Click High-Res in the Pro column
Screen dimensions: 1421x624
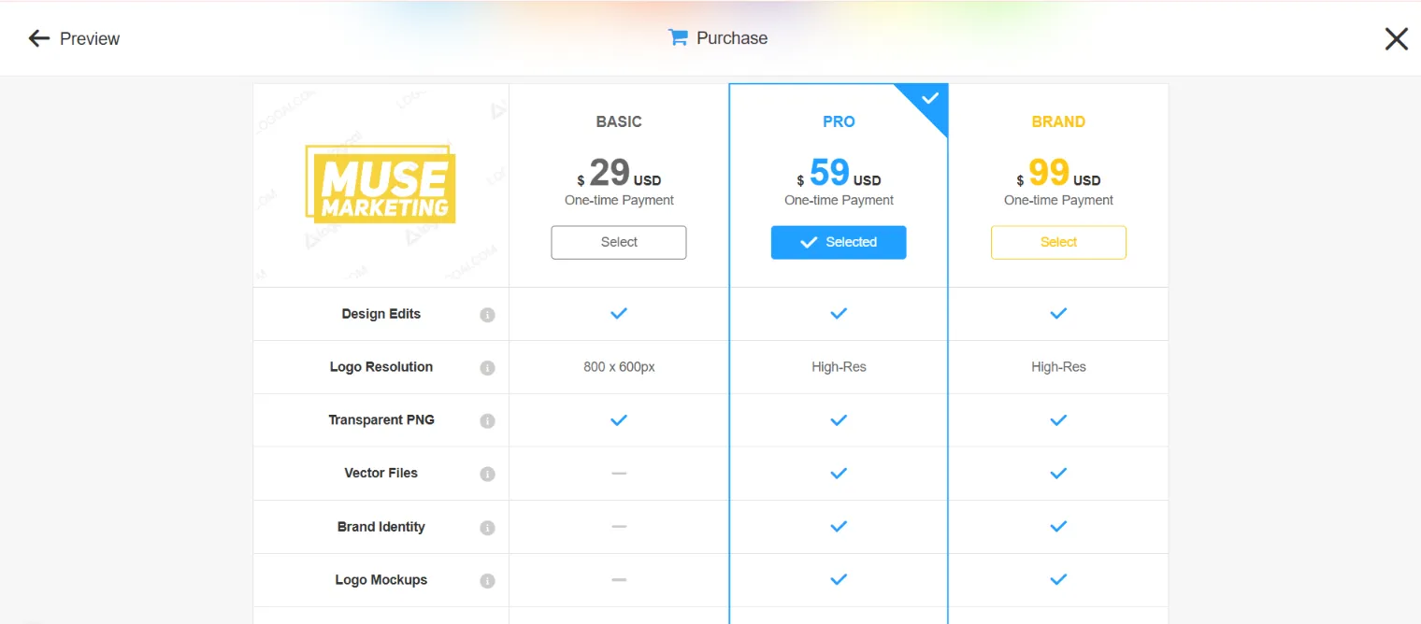click(x=839, y=367)
